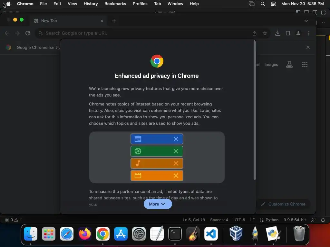Open the Google apps grid
Image resolution: width=330 pixels, height=247 pixels.
pos(305,64)
